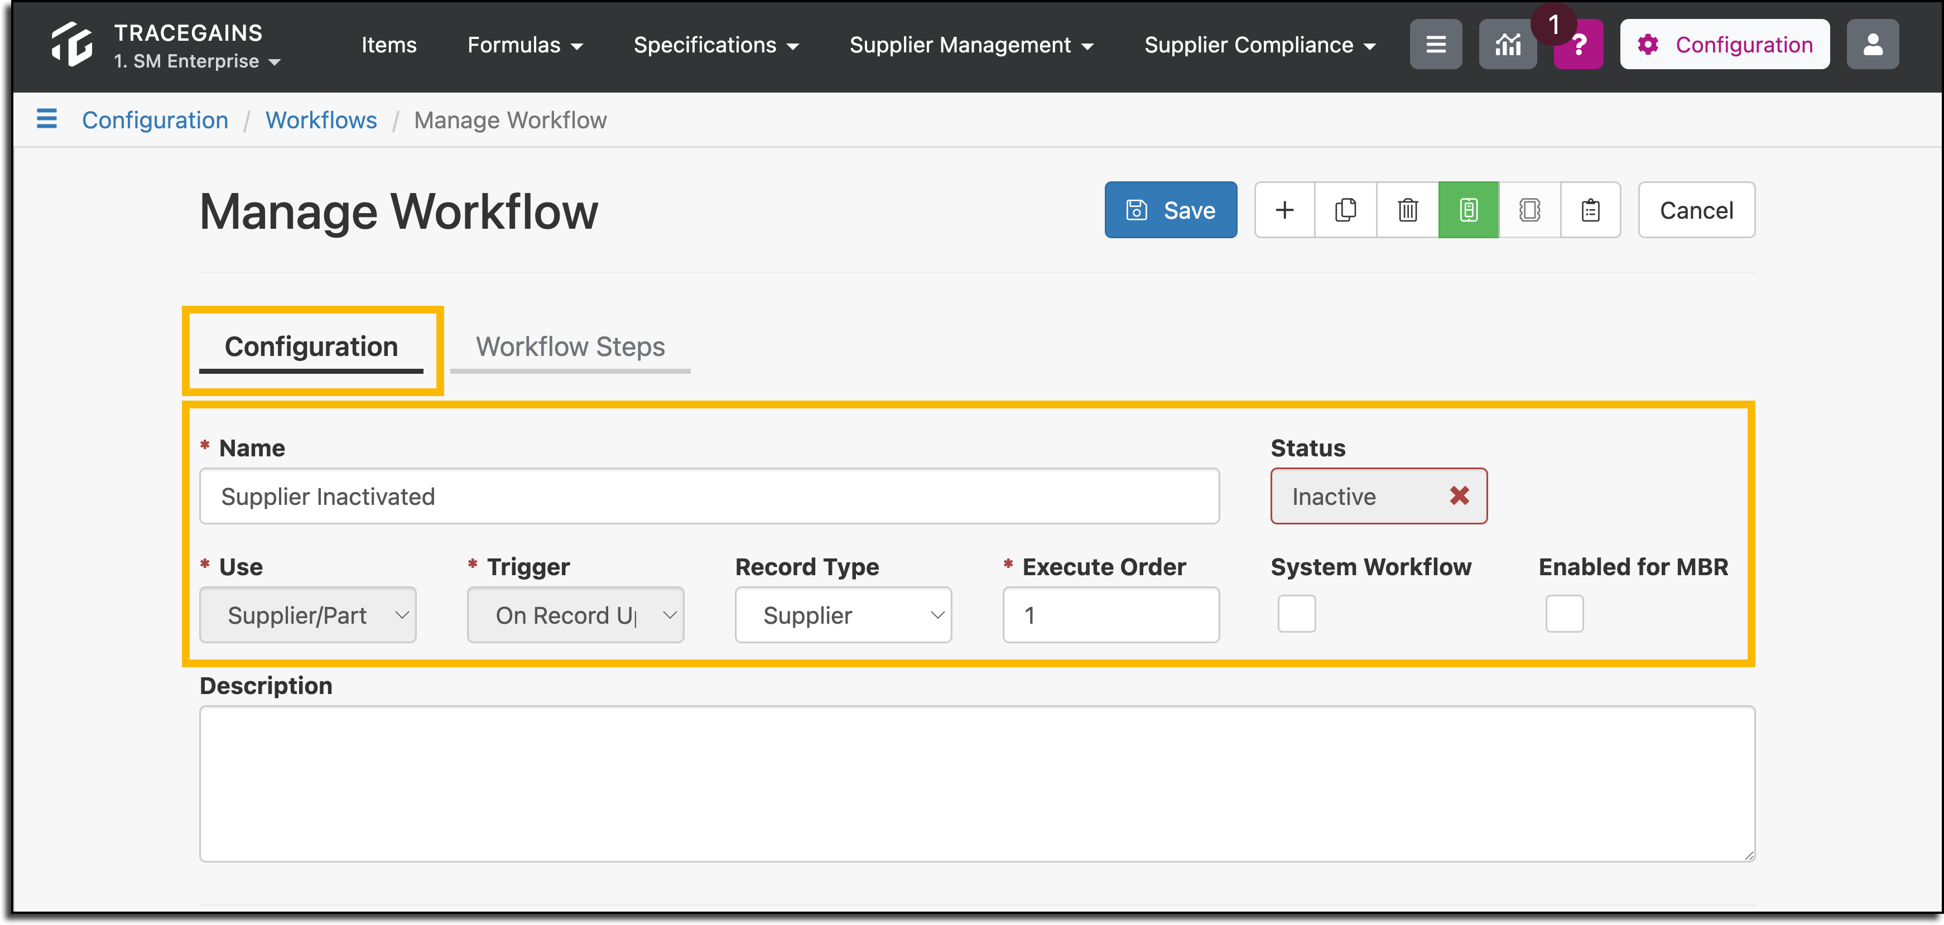1944x925 pixels.
Task: Expand the Trigger dropdown
Action: point(575,615)
